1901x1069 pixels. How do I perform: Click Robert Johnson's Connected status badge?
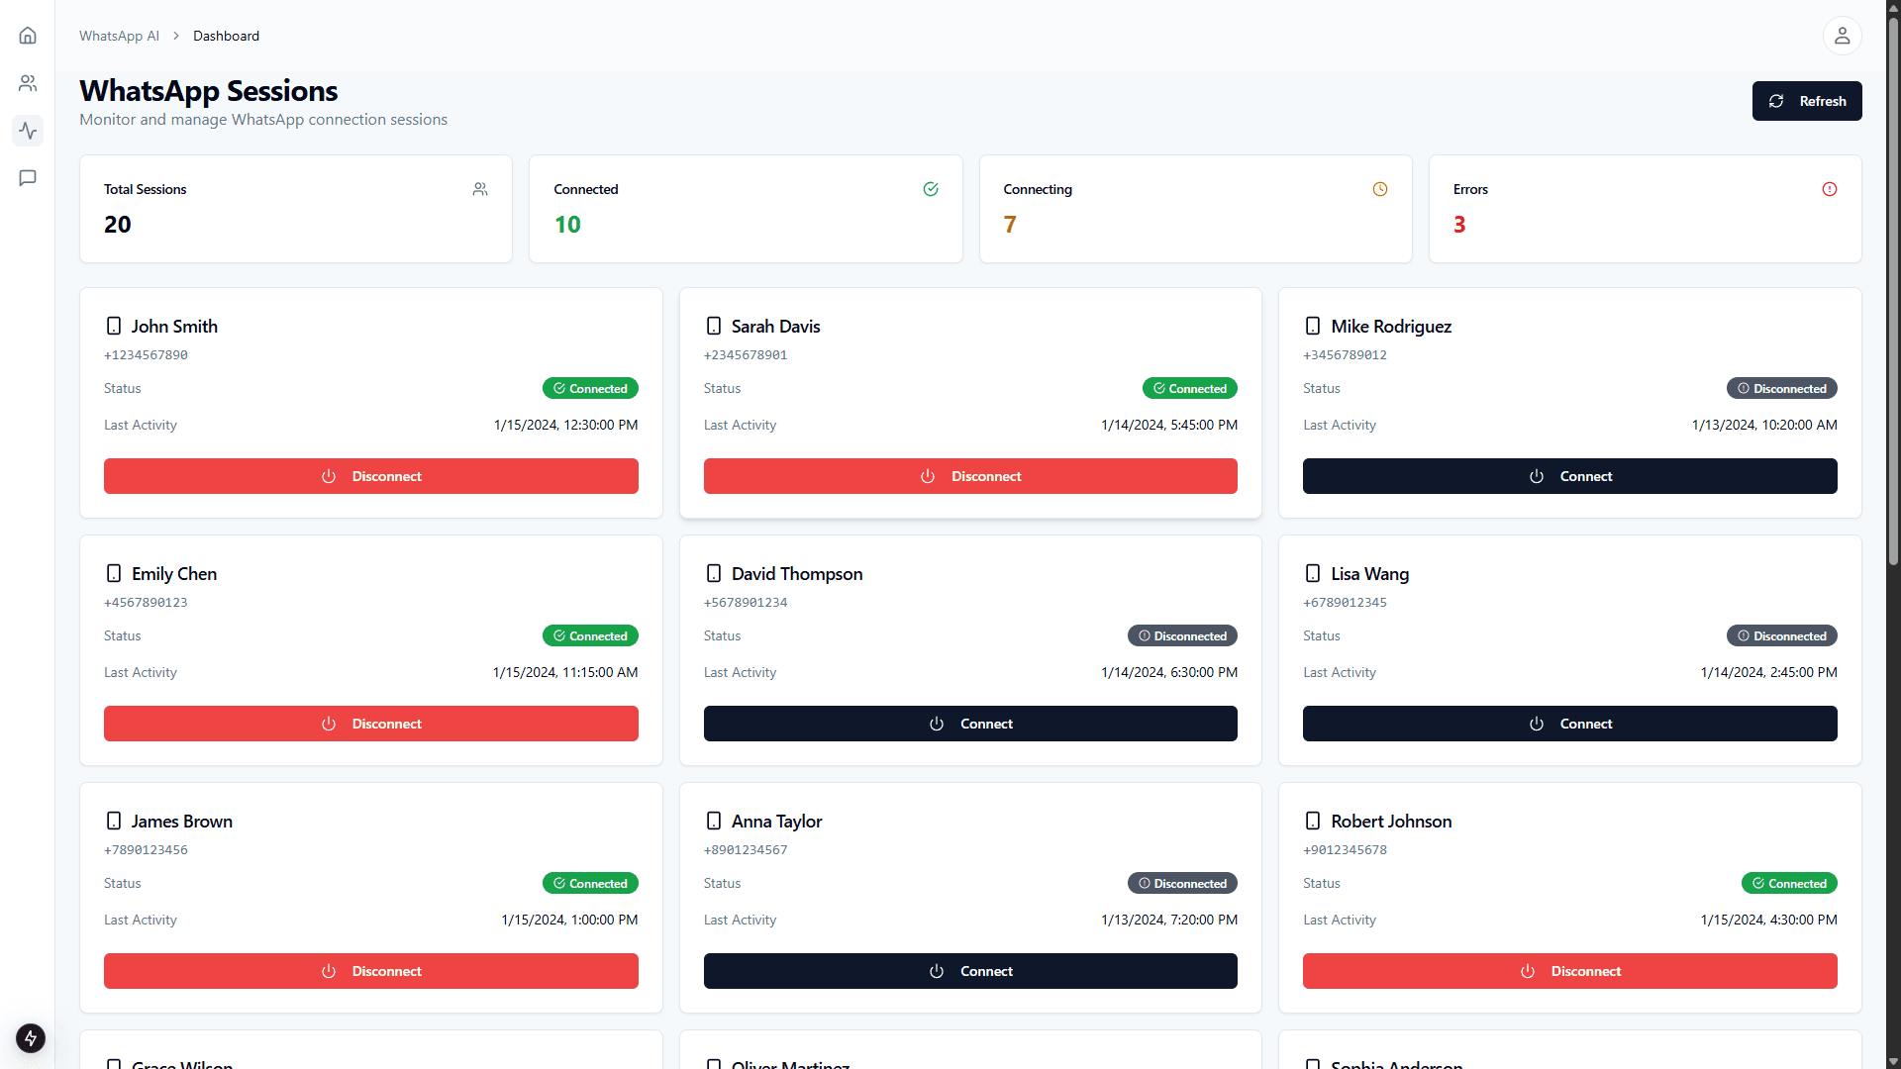(x=1789, y=883)
